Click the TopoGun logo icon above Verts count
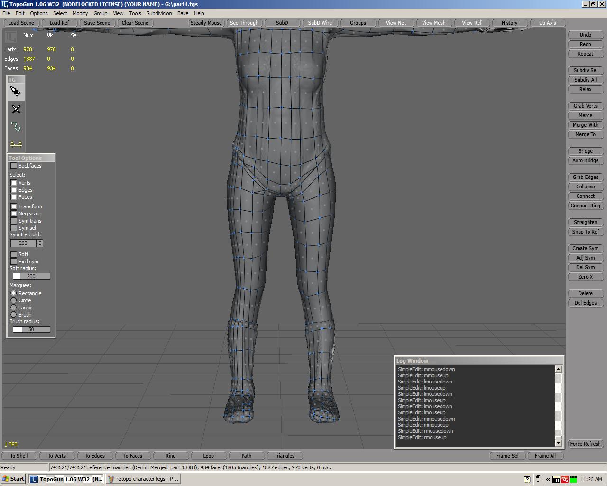The height and width of the screenshot is (486, 607). click(x=10, y=36)
